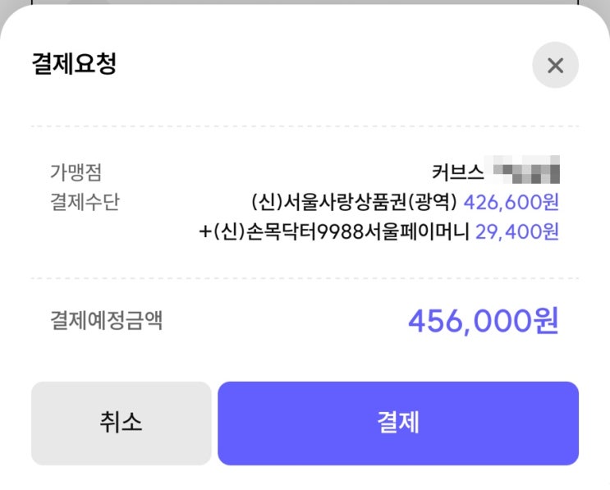The height and width of the screenshot is (490, 610).
Task: Click the dashed divider below 결제요청 title
Action: click(305, 126)
